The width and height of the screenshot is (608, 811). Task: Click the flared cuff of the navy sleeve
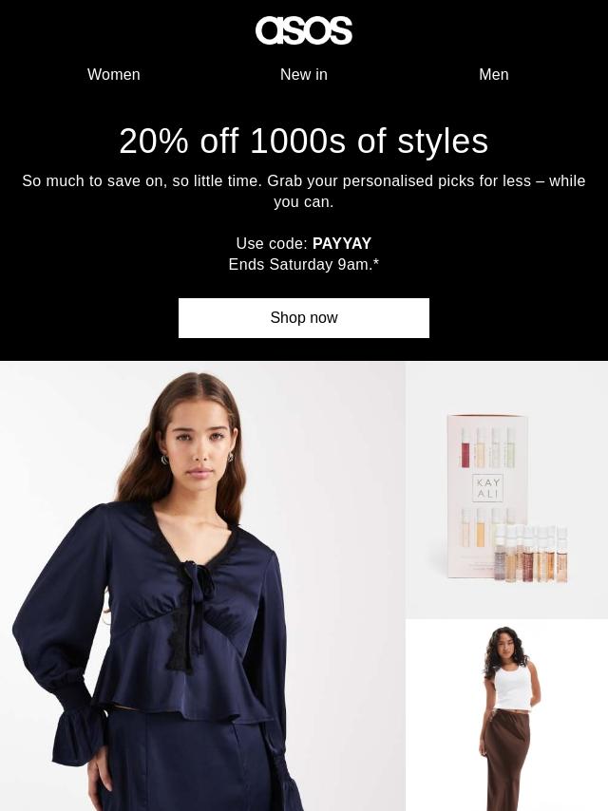[78, 734]
